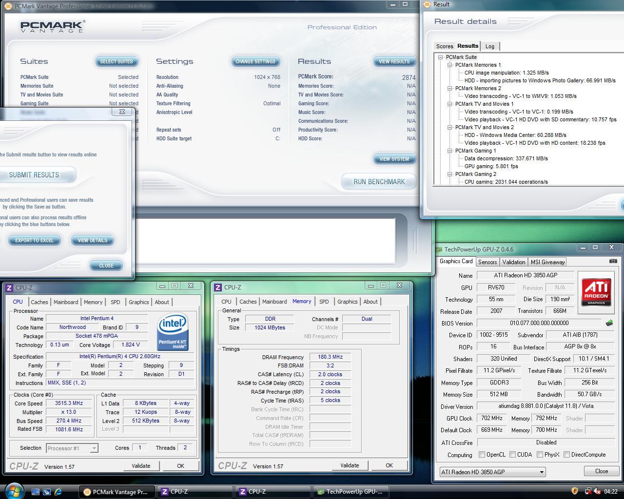The width and height of the screenshot is (624, 499).
Task: Click PCMark Score 2874 value
Action: (x=409, y=77)
